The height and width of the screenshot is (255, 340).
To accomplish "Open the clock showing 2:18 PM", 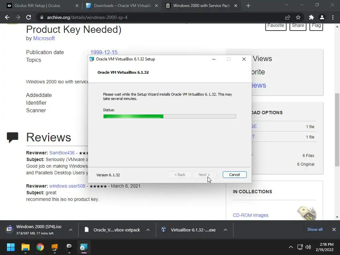I will coord(325,247).
